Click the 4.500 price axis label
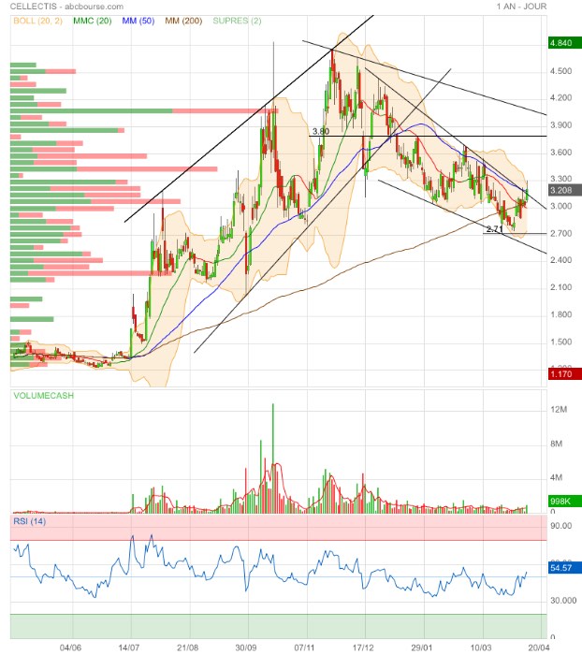 [x=561, y=71]
